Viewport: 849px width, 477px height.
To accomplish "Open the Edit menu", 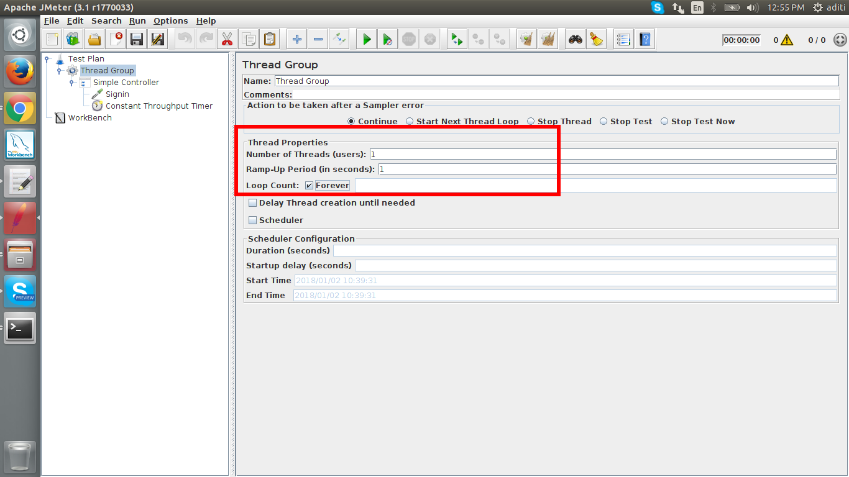I will 75,20.
